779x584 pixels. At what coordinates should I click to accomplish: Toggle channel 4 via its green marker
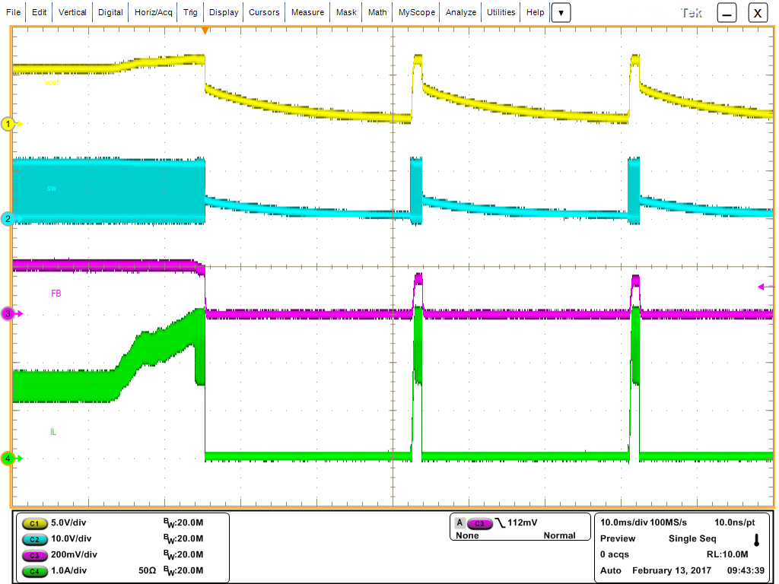[9, 459]
